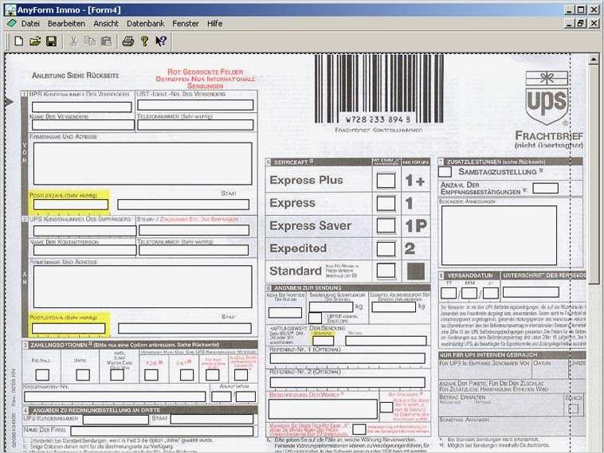Open the green document menu icon
604x453 pixels.
click(12, 23)
